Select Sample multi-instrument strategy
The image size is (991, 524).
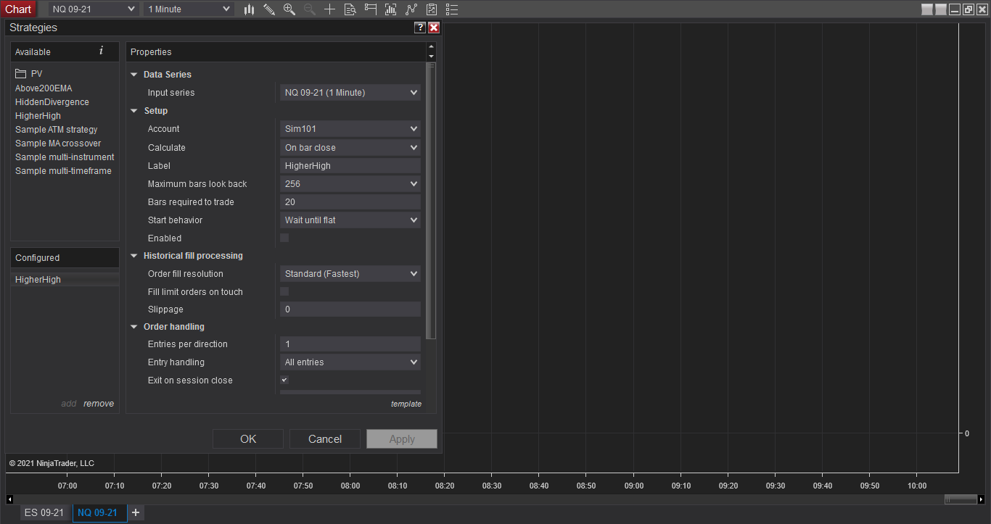click(x=65, y=157)
